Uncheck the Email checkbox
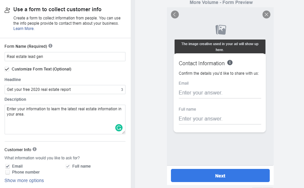This screenshot has height=188, width=304. click(x=8, y=166)
